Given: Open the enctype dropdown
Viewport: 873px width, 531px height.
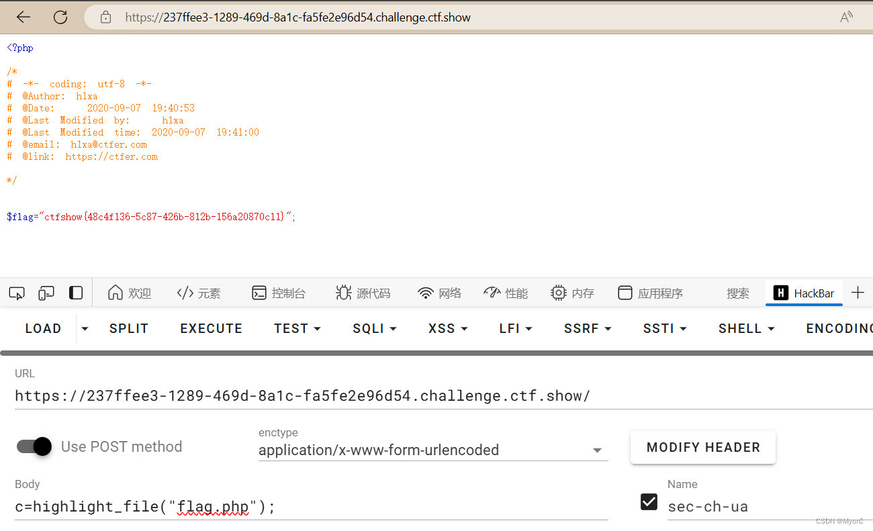Looking at the screenshot, I should click(x=596, y=450).
